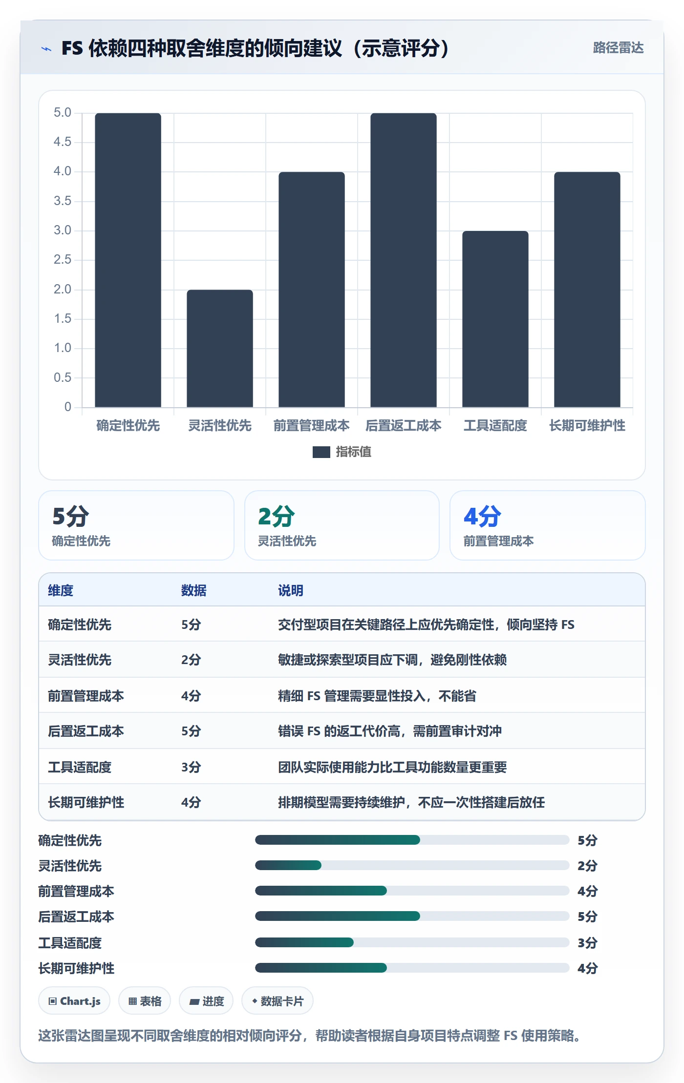Click the 确定性优先 progress bar
Viewport: 684px width, 1083px height.
pyautogui.click(x=412, y=840)
